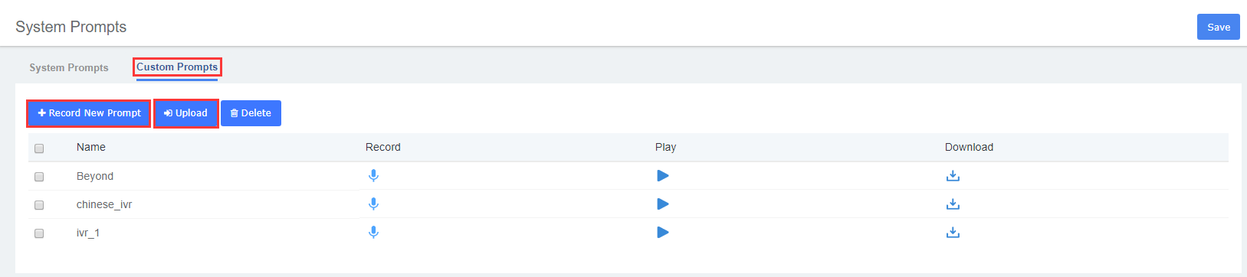Switch to the System Prompts tab
Image resolution: width=1247 pixels, height=277 pixels.
(69, 67)
